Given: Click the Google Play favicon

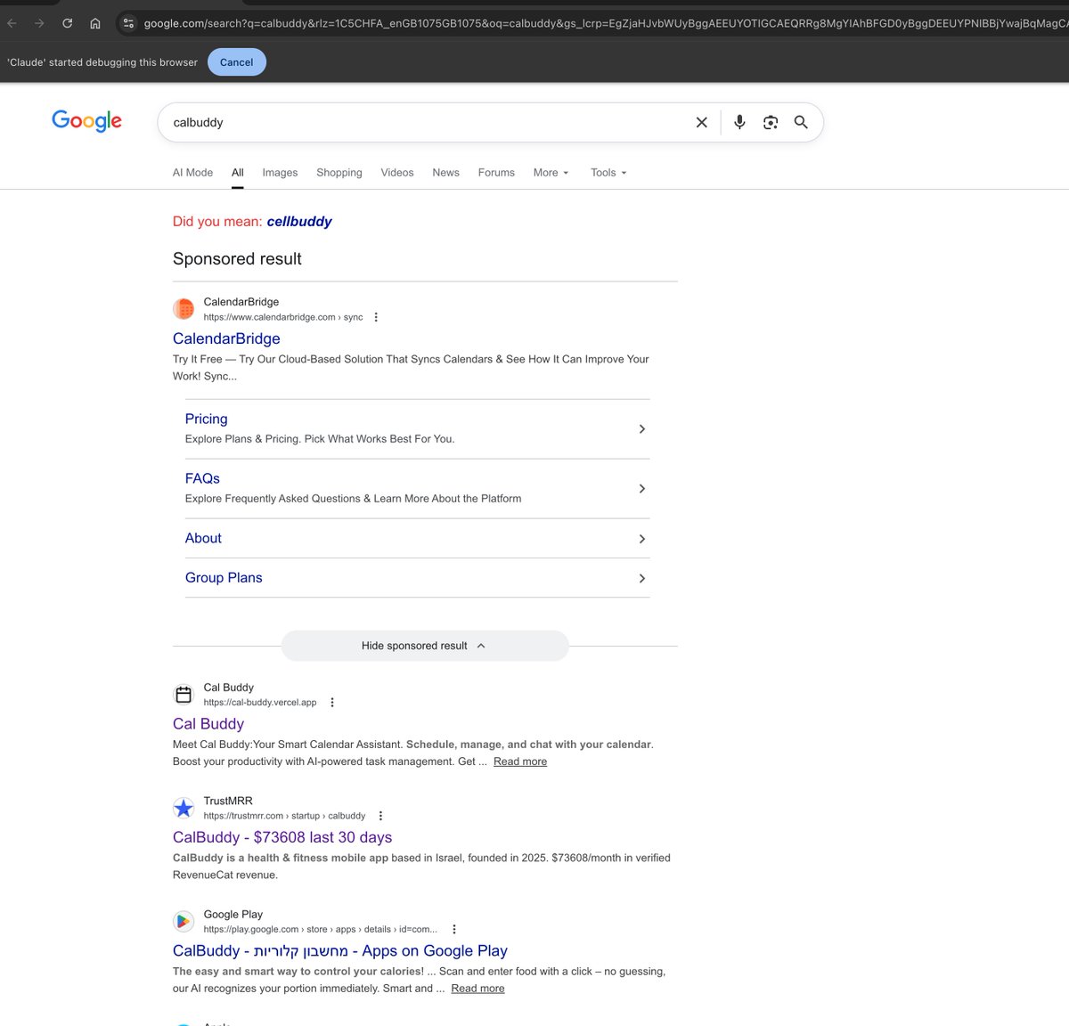Looking at the screenshot, I should (184, 921).
